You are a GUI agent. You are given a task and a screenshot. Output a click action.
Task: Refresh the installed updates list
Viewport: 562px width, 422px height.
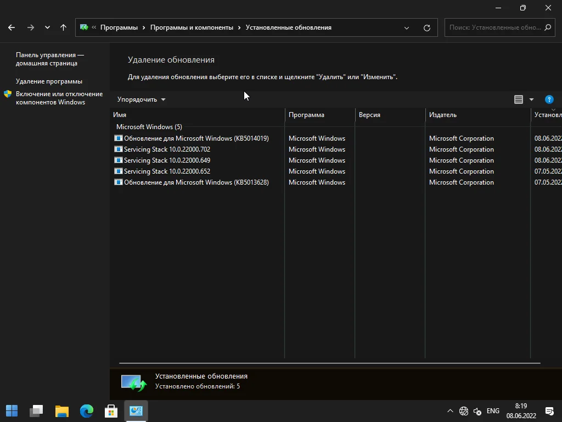tap(427, 27)
